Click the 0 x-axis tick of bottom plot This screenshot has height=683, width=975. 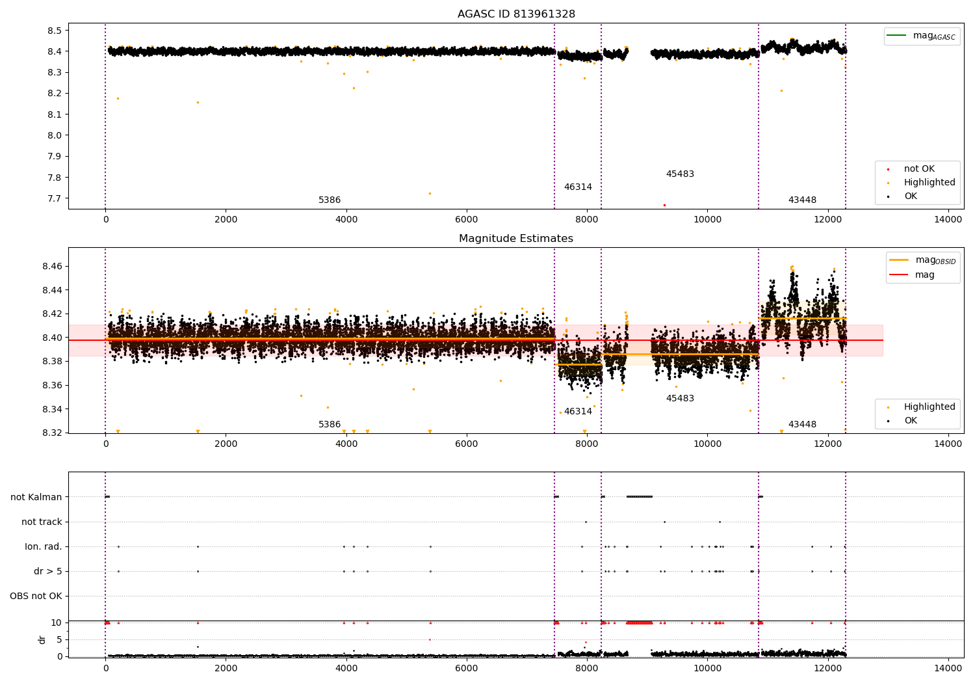(105, 668)
